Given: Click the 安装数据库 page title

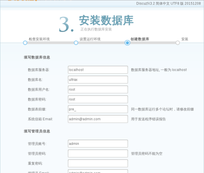Looking at the screenshot, I should point(106,20).
